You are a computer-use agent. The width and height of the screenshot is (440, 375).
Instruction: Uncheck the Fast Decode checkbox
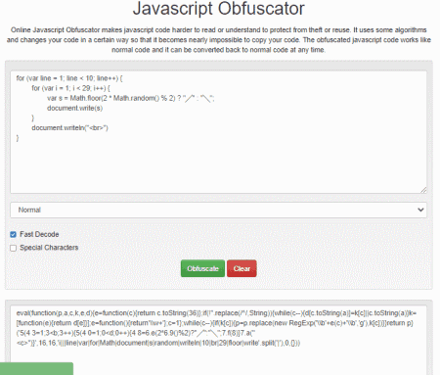click(13, 234)
